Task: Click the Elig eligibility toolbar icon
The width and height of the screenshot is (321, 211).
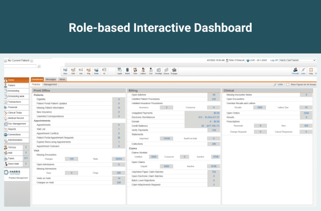Action: (x=89, y=71)
